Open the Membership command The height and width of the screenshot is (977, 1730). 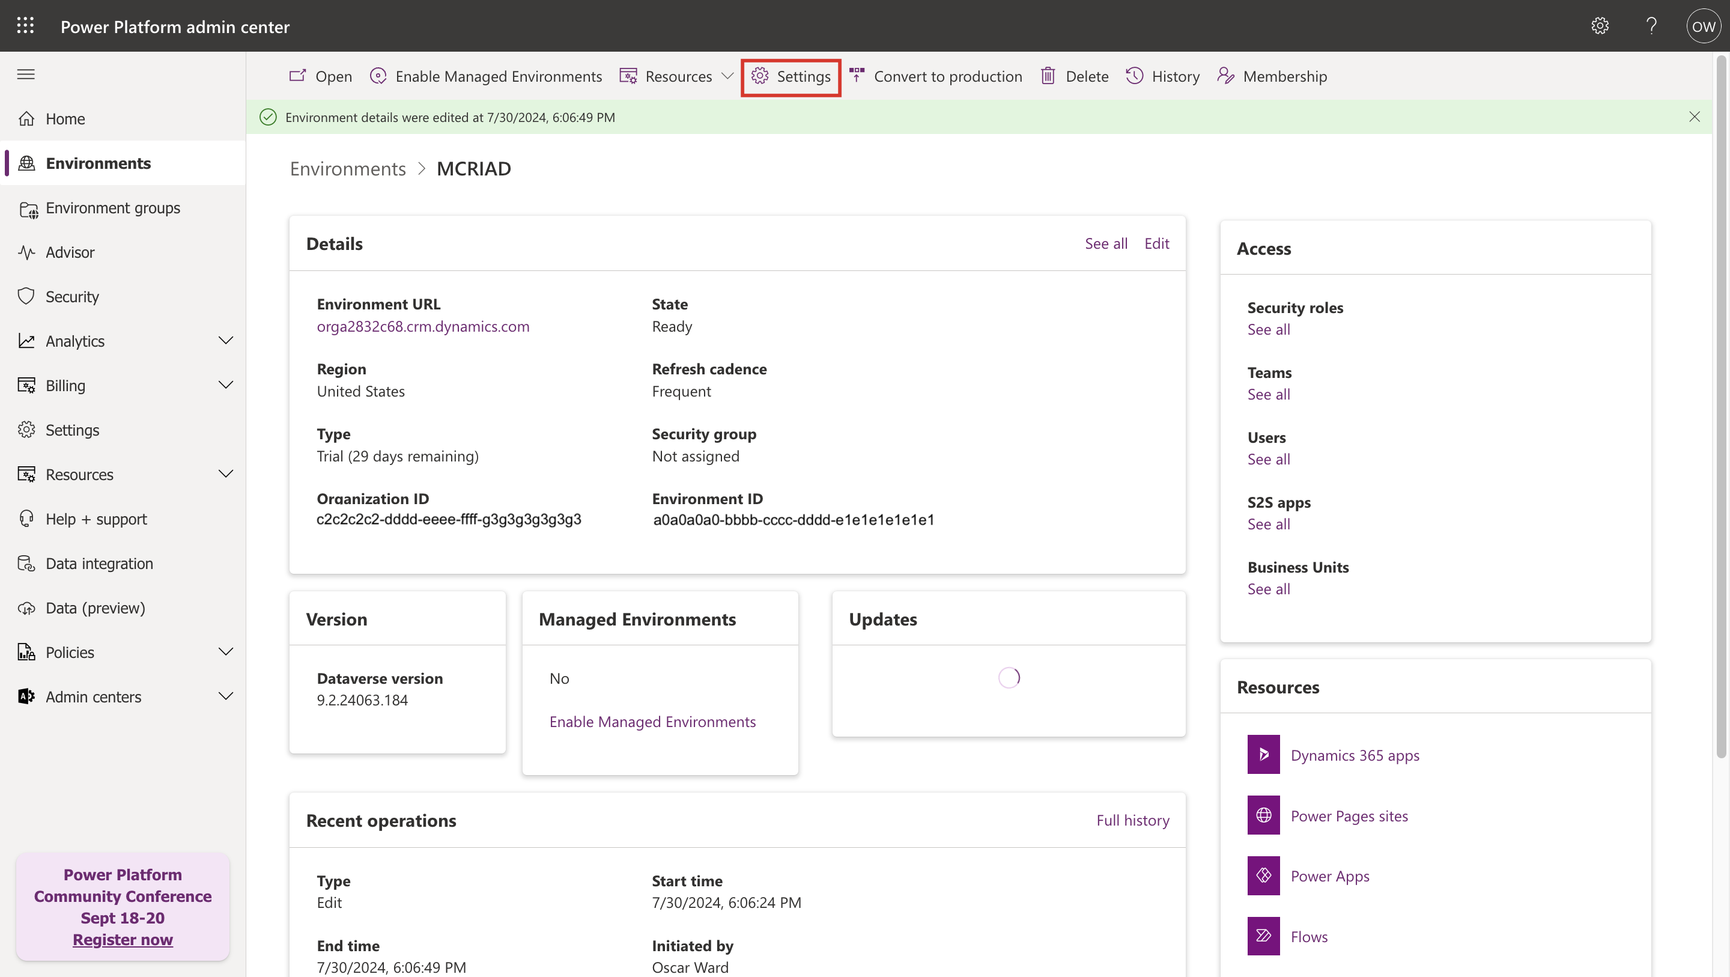tap(1272, 76)
